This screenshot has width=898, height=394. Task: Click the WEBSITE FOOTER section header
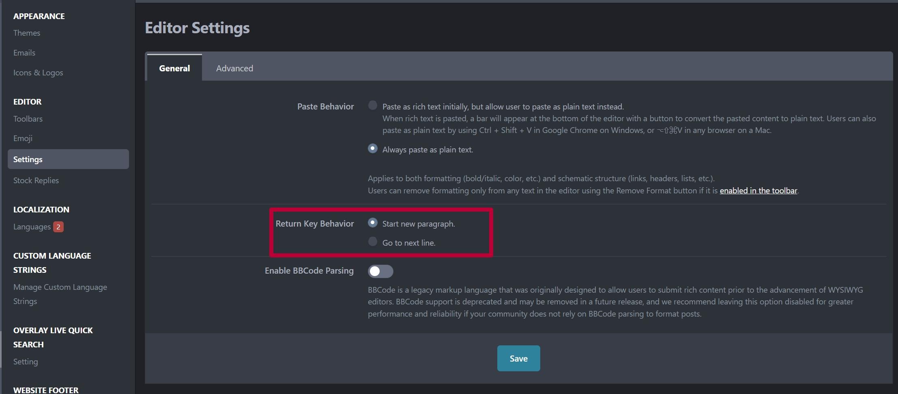[46, 390]
